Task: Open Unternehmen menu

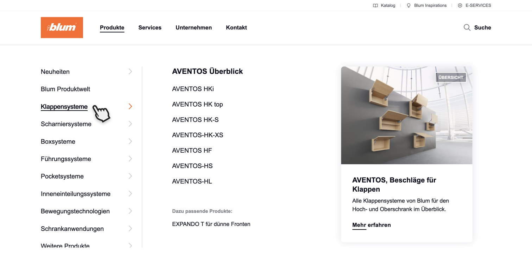Action: [194, 27]
